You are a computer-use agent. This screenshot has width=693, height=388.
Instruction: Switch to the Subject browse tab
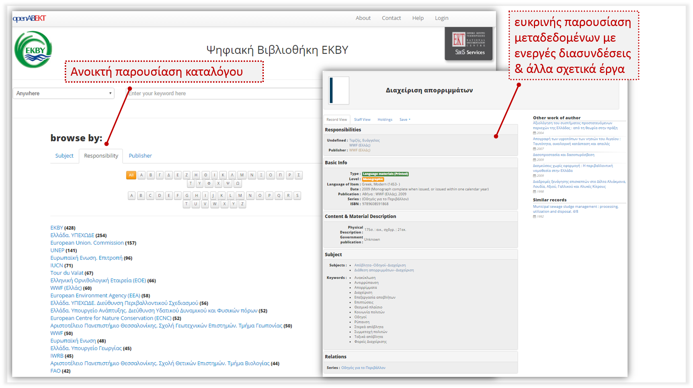pos(64,156)
